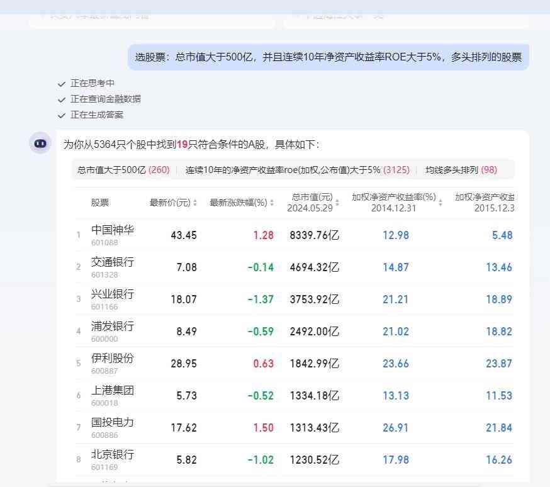Image resolution: width=550 pixels, height=487 pixels.
Task: Open stock 伊利股份 detail page
Action: coord(114,358)
